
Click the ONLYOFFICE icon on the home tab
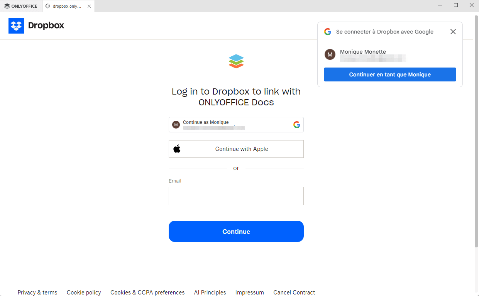click(7, 6)
